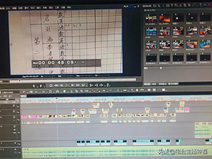
Task: Switch to the 特效 tab
Action: click(x=154, y=84)
